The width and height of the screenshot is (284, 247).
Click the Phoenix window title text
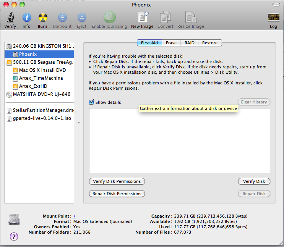point(141,5)
